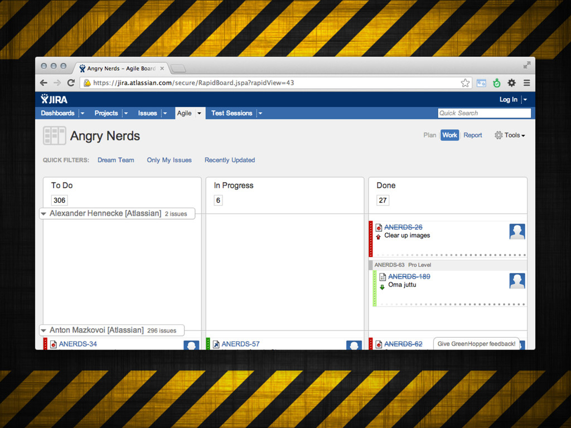Click the blue window extension icon in toolbar
This screenshot has height=428, width=571.
[481, 83]
